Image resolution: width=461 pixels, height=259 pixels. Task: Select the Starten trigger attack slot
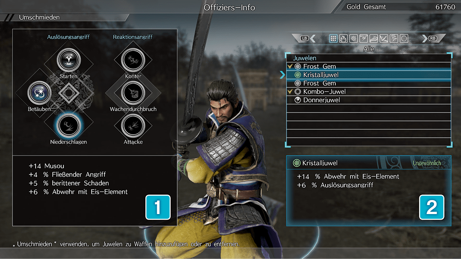tap(69, 60)
